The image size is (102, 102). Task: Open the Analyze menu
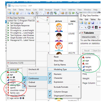pyautogui.click(x=48, y=10)
